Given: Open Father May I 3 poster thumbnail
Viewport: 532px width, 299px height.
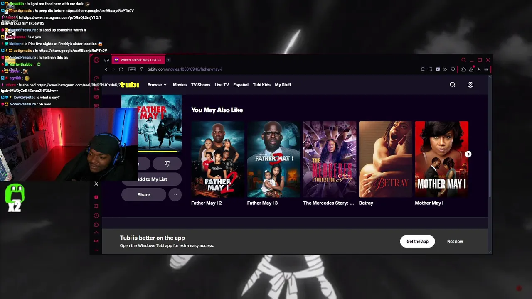Looking at the screenshot, I should click(274, 159).
